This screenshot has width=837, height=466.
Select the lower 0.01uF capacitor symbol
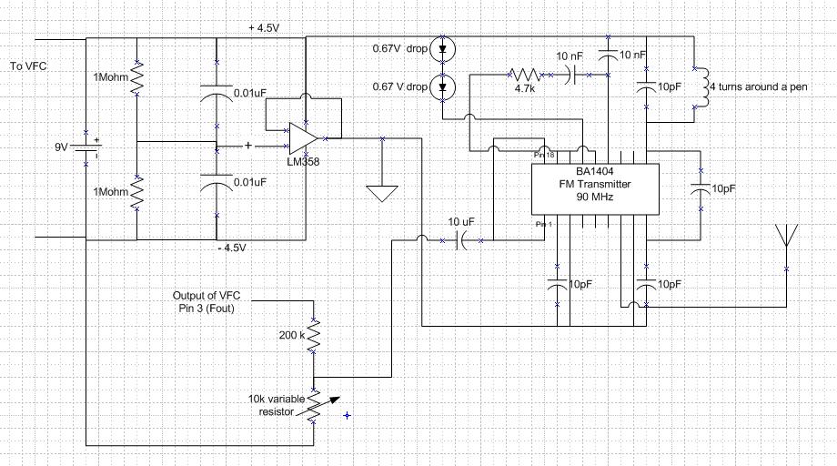coord(217,183)
